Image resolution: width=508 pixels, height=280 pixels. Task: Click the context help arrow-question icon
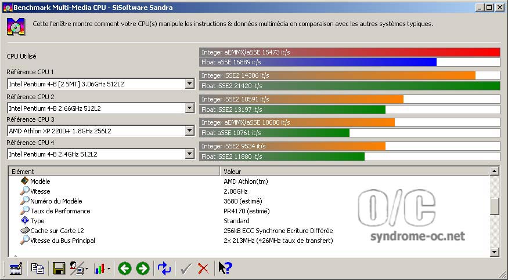(x=225, y=268)
